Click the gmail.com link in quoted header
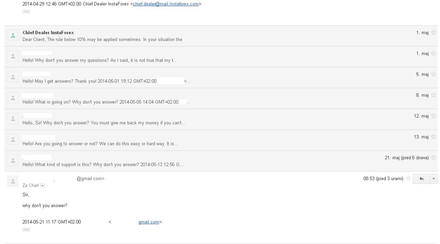Viewport: 440px width, 244px height. coord(149,222)
